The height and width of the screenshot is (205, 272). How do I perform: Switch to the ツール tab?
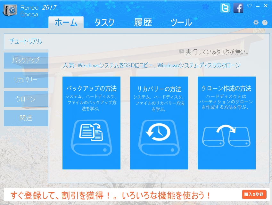pos(181,22)
